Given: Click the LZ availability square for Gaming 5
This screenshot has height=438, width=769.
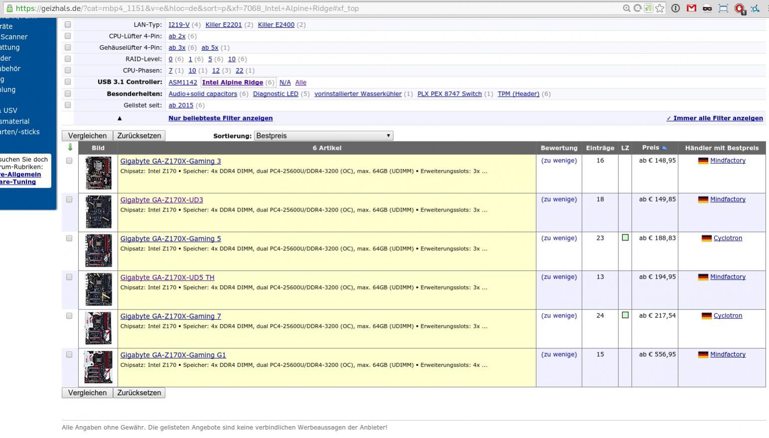Looking at the screenshot, I should (625, 237).
